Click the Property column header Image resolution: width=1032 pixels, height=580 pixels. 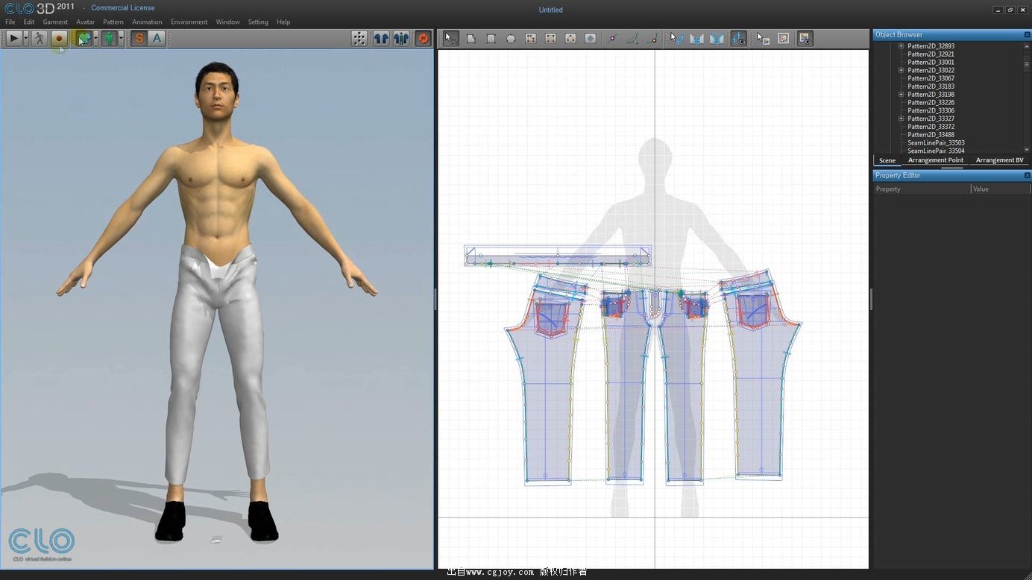coord(922,189)
